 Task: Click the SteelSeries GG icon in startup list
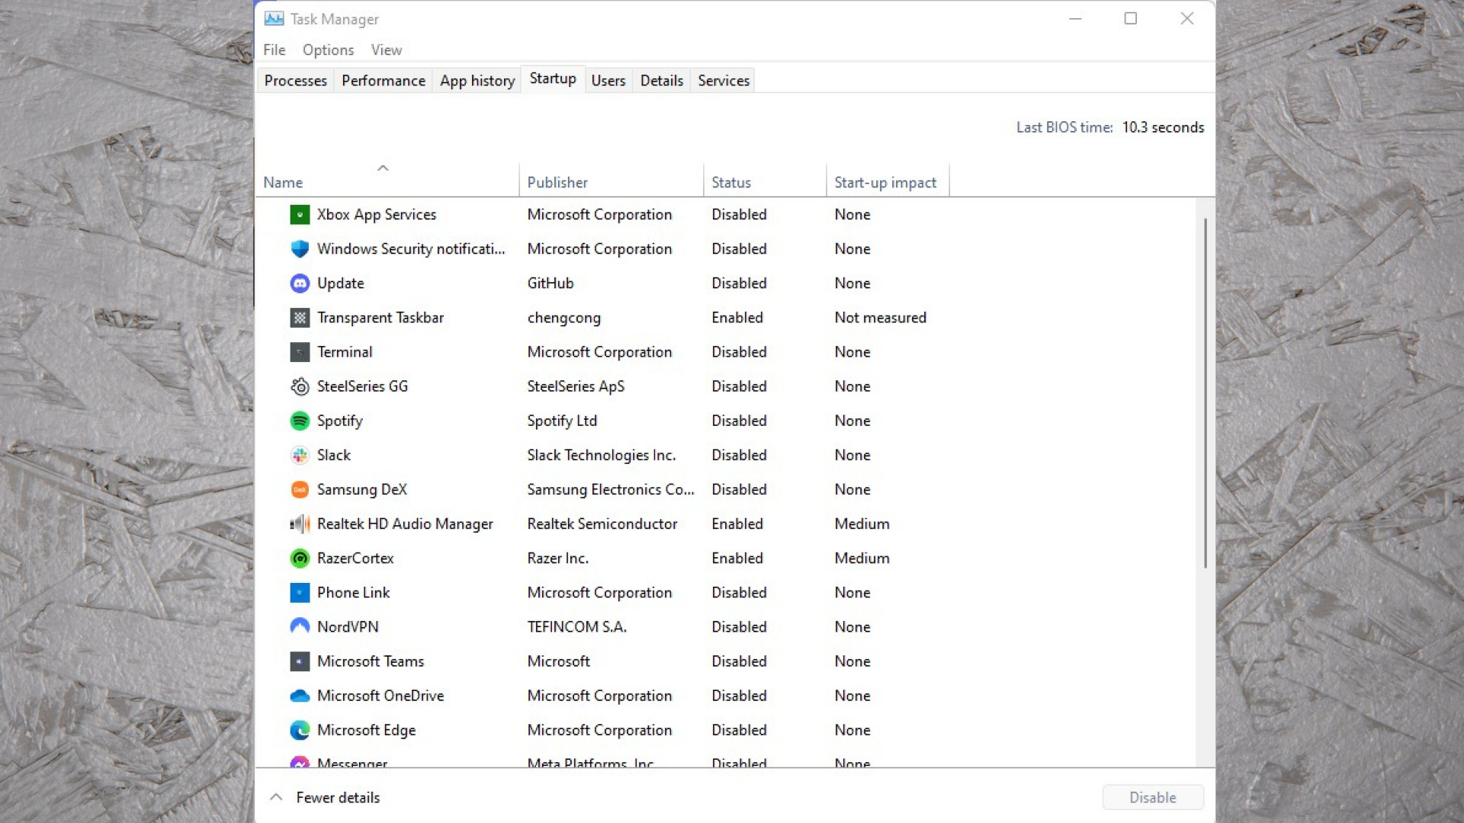(300, 386)
